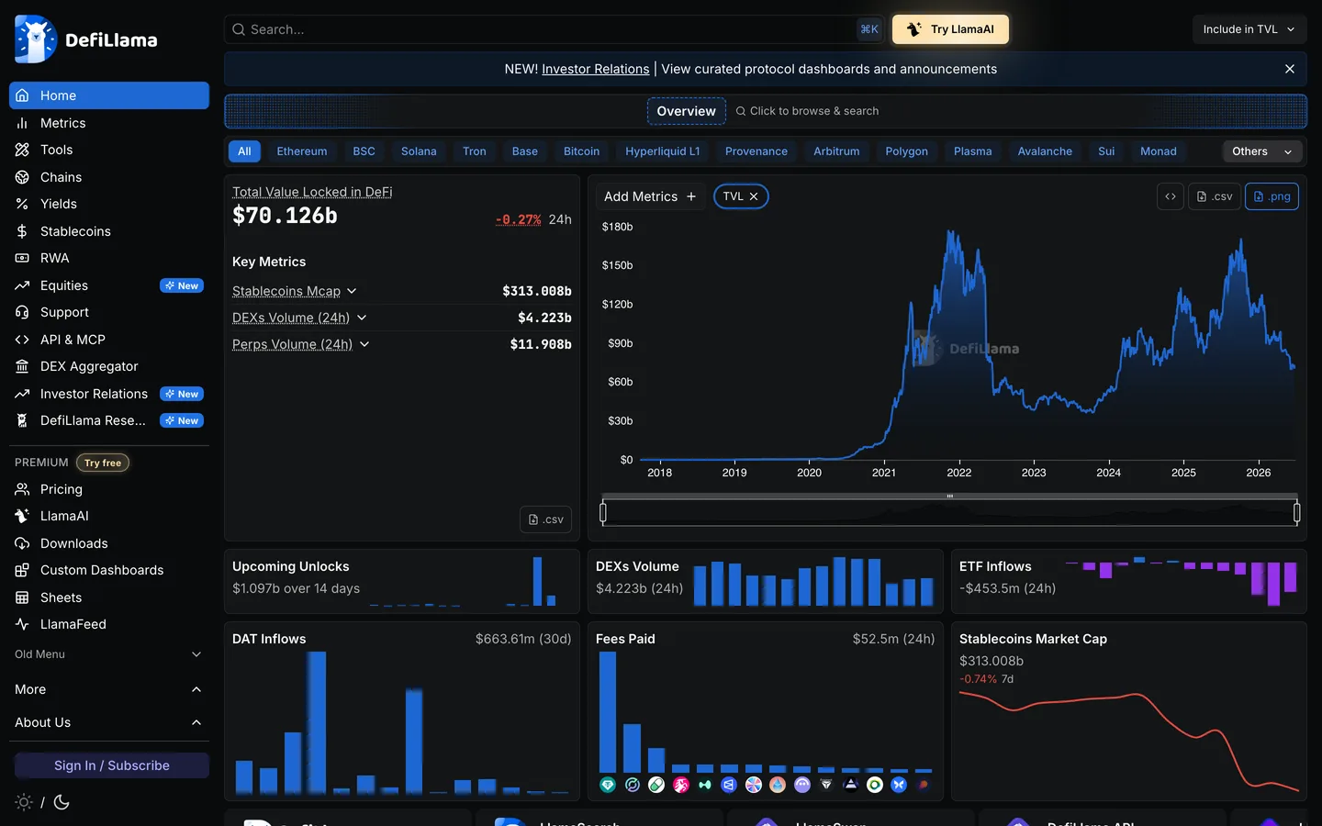Open Support from the sidebar
Screen dimensions: 1322x826
[x=109, y=312]
